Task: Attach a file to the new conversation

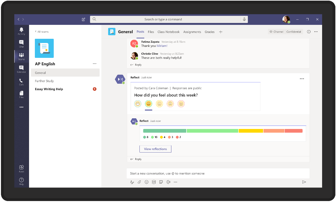Action: tap(139, 182)
